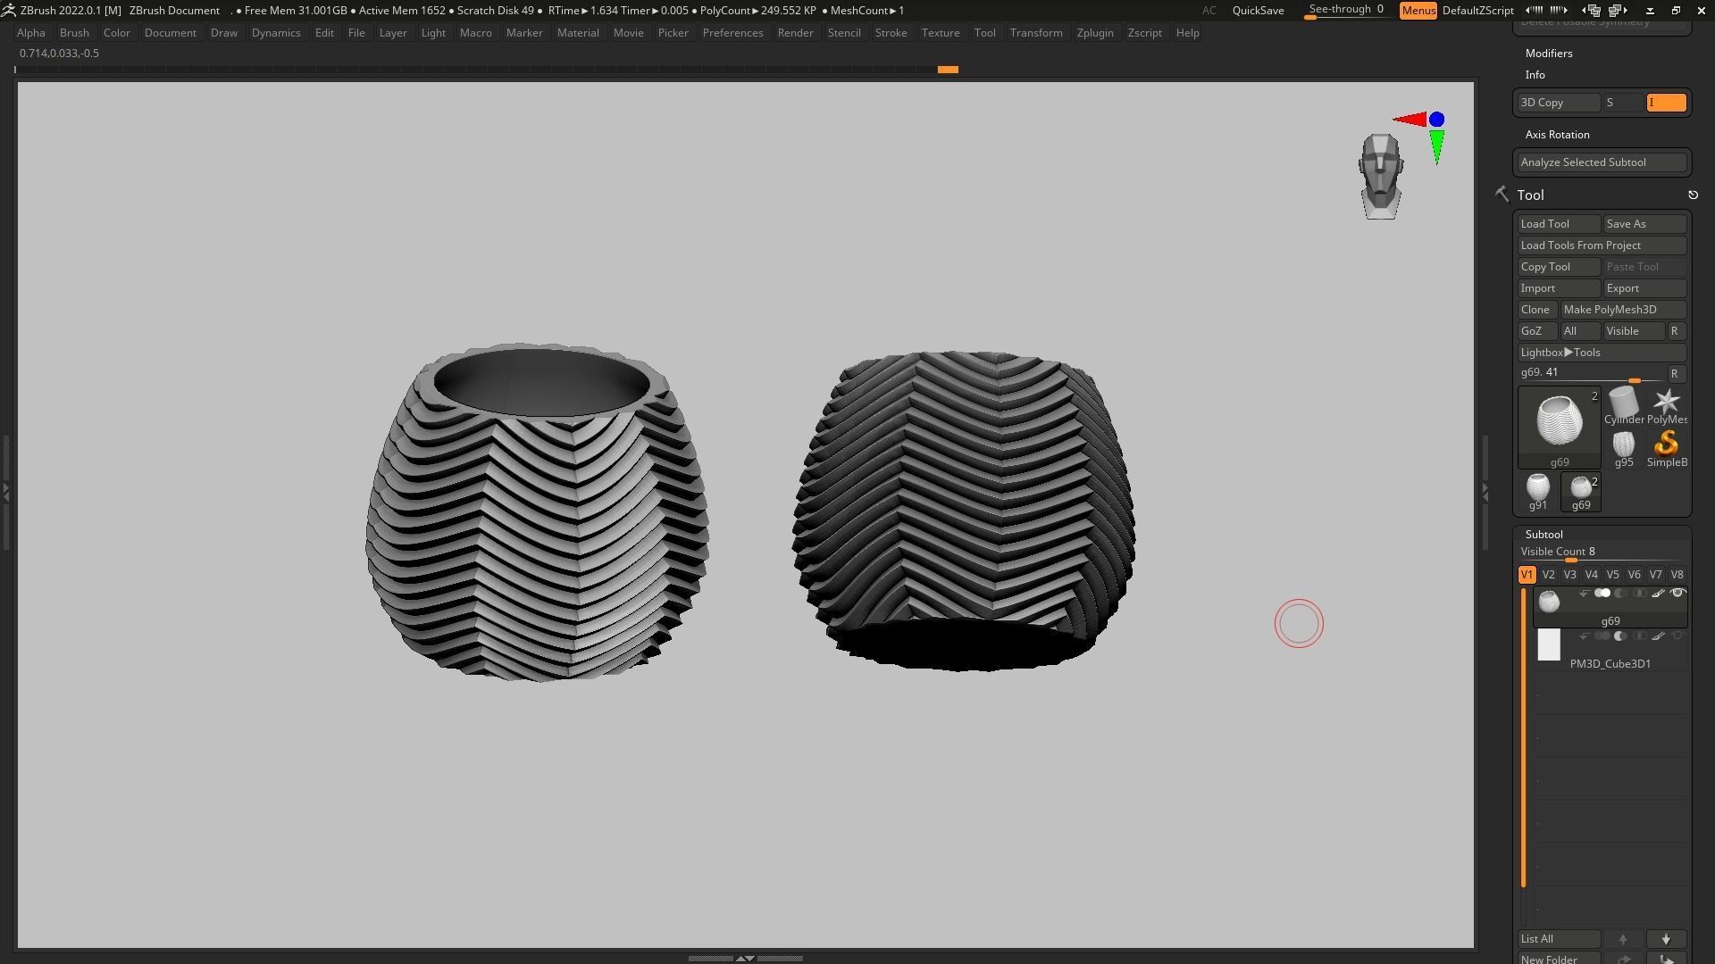1715x964 pixels.
Task: Toggle PM3D_Cube3D1 boolean subtract mode
Action: [1620, 636]
